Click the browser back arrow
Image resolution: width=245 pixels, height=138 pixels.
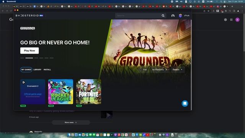tap(3, 11)
